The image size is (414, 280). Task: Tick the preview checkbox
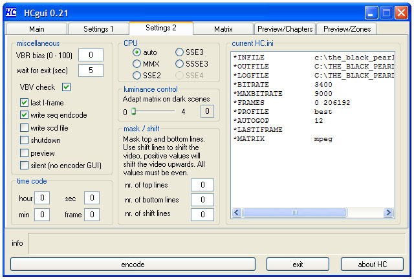[25, 153]
